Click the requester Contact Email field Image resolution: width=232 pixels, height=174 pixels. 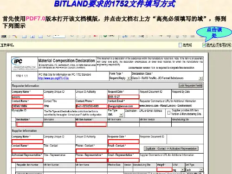123,106
